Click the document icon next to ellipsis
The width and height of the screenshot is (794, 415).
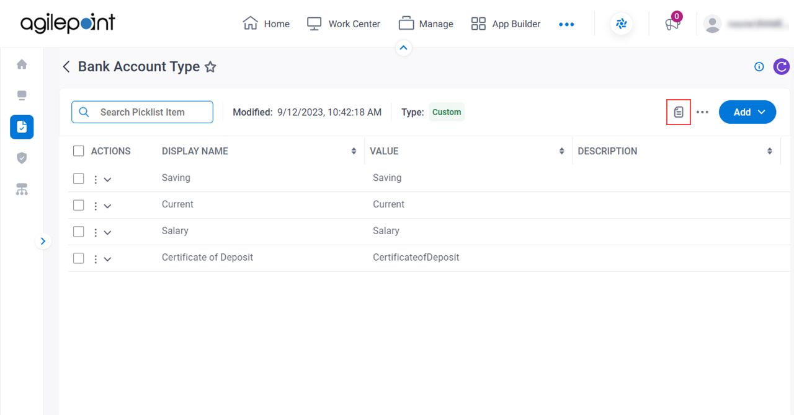(x=679, y=112)
